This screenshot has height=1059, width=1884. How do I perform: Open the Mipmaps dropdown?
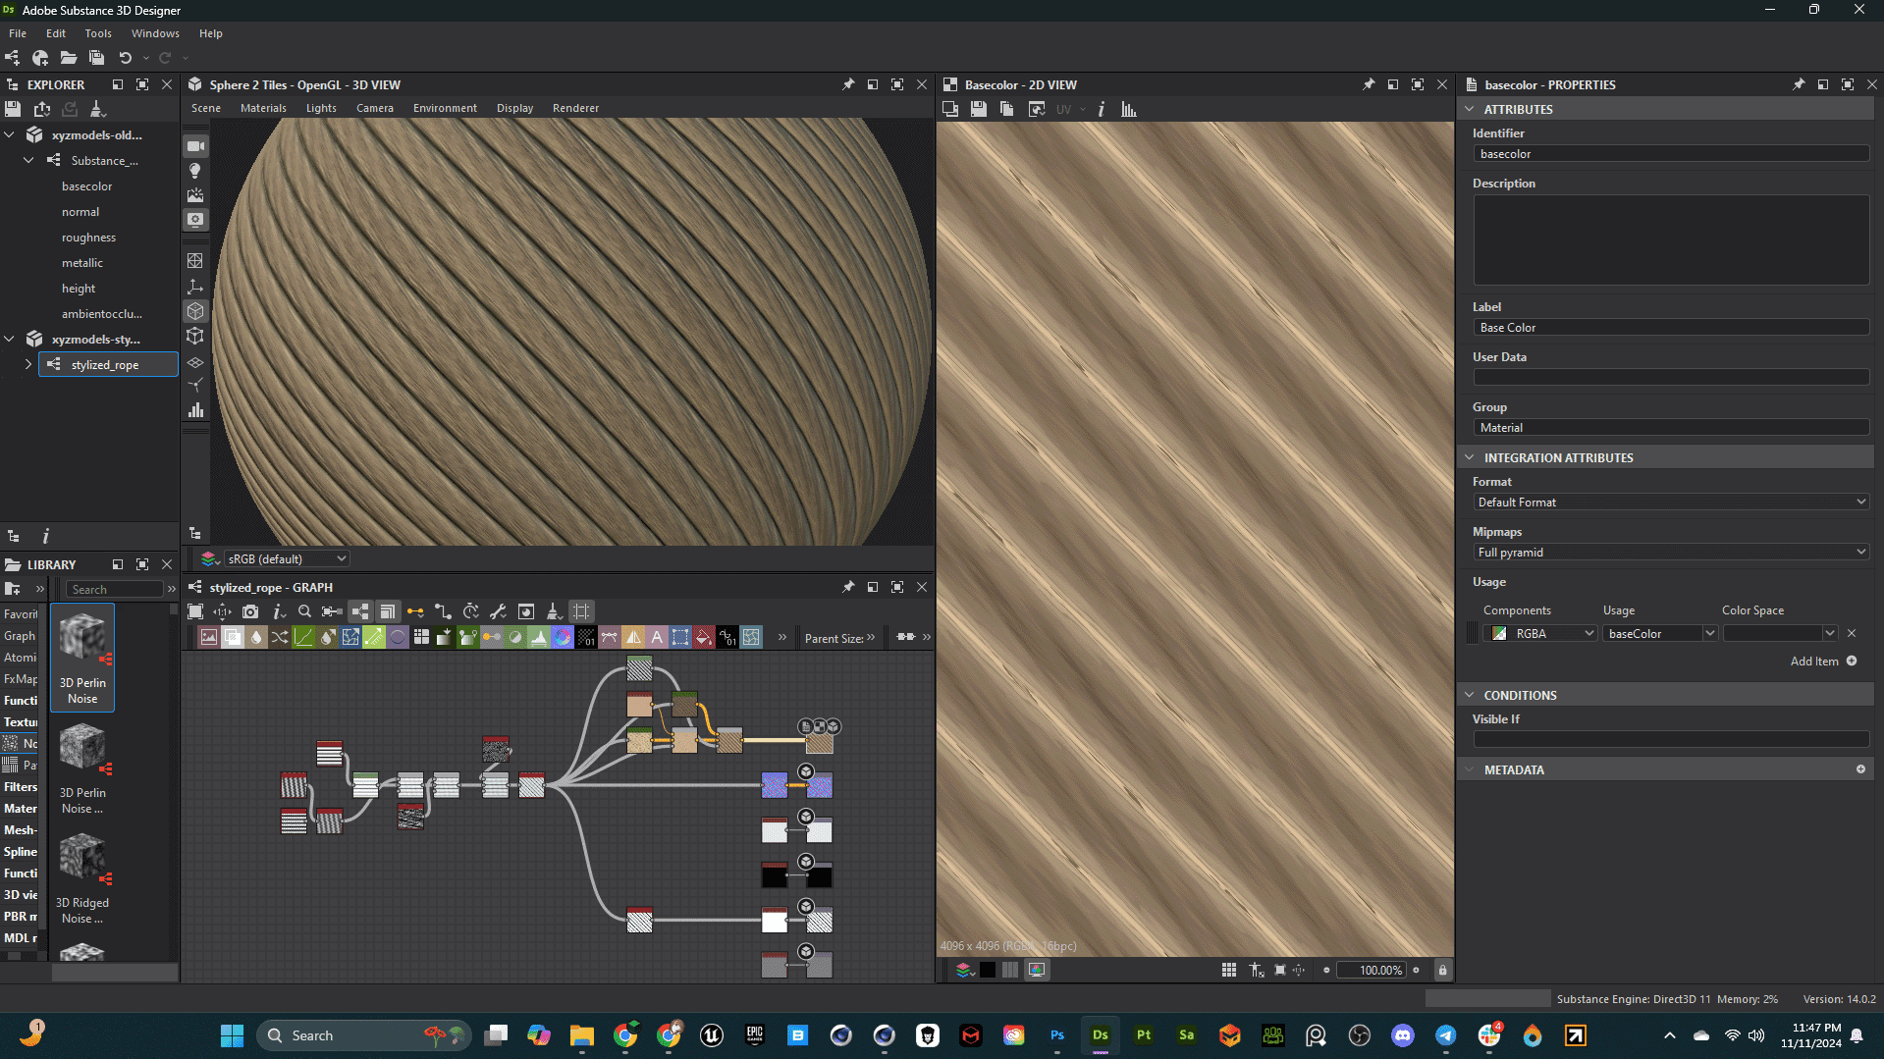click(1670, 553)
